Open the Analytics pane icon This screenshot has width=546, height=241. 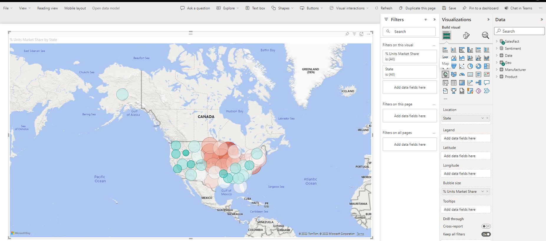click(x=485, y=36)
